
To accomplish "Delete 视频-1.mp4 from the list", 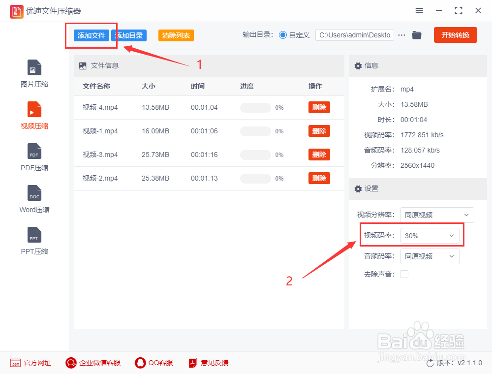I will pos(319,131).
